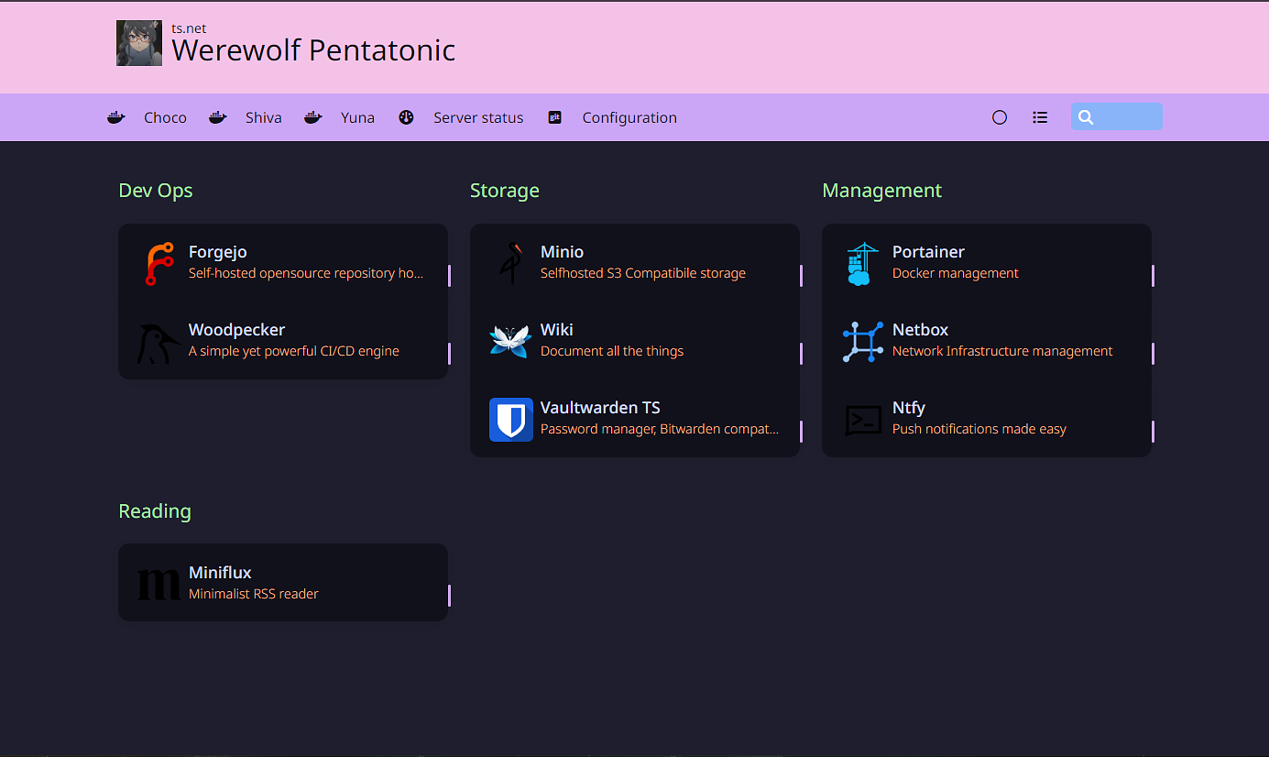Open the Choco navbar link
Image resolution: width=1269 pixels, height=757 pixels.
point(165,117)
